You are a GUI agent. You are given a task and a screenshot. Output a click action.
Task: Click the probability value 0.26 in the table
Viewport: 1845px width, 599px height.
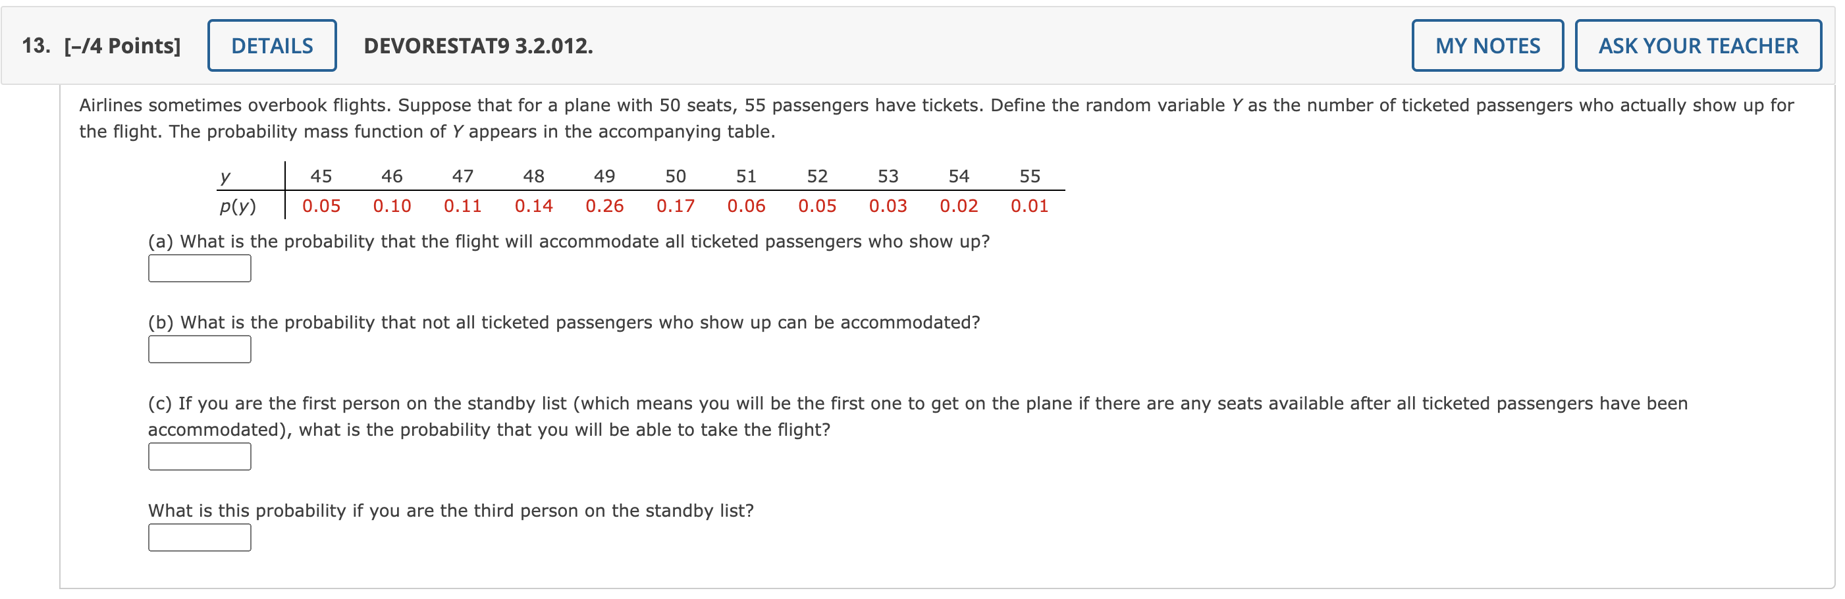604,205
